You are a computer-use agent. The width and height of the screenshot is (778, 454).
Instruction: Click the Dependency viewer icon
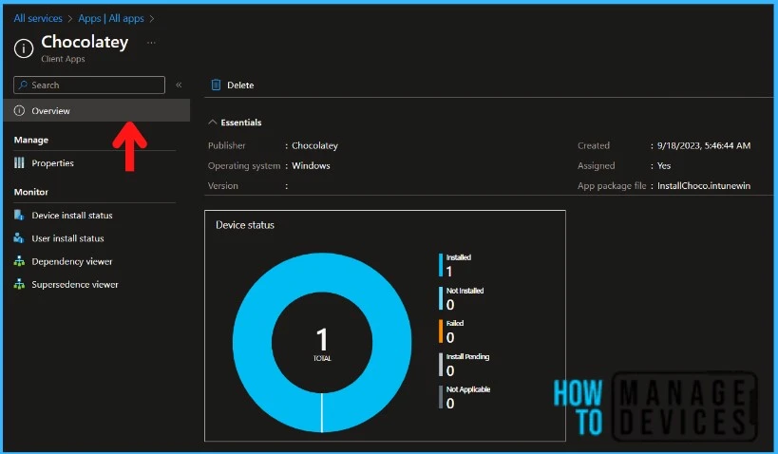coord(19,261)
